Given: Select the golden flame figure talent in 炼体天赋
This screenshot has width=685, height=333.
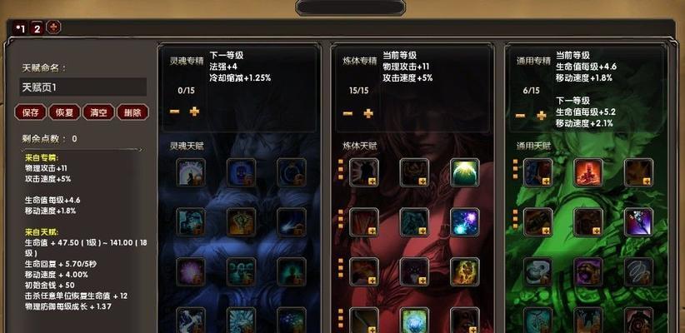Looking at the screenshot, I should coord(464,272).
